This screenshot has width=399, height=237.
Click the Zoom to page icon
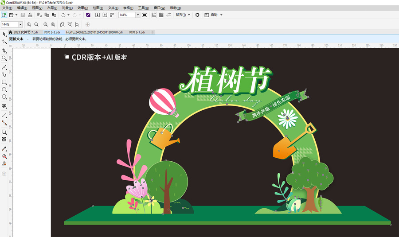[62, 24]
